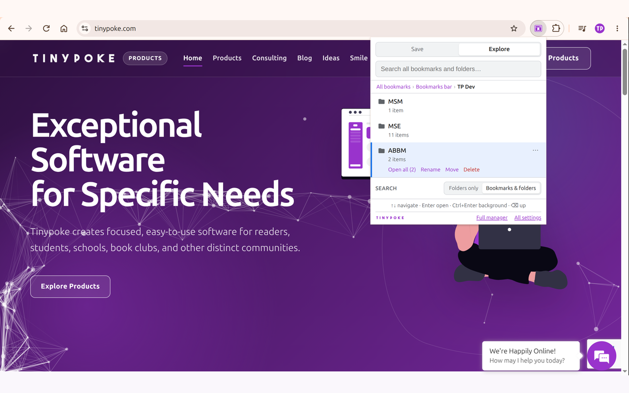629x393 pixels.
Task: Go to the browser home page icon
Action: coord(64,28)
